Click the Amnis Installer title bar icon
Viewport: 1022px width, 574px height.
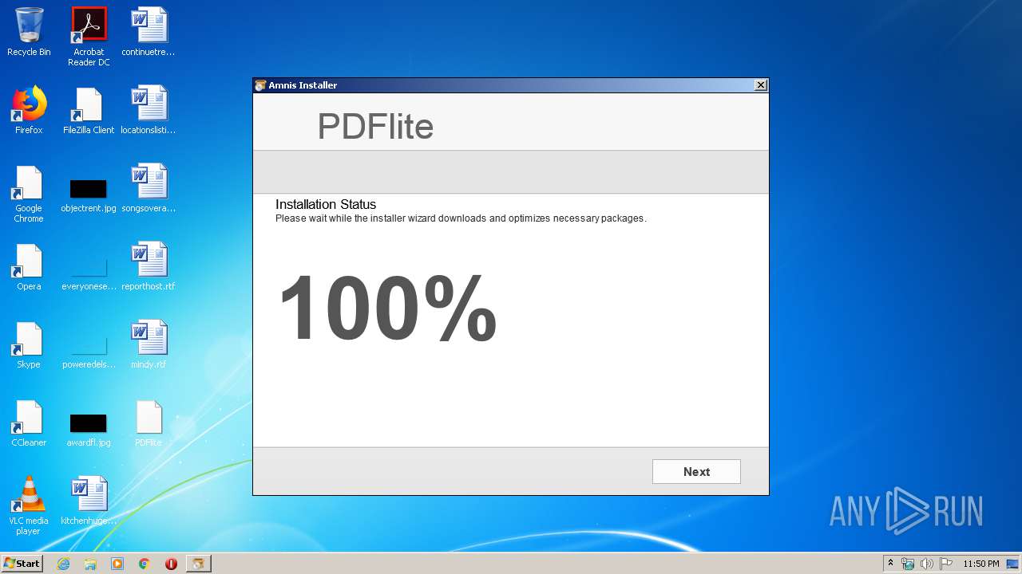coord(260,85)
